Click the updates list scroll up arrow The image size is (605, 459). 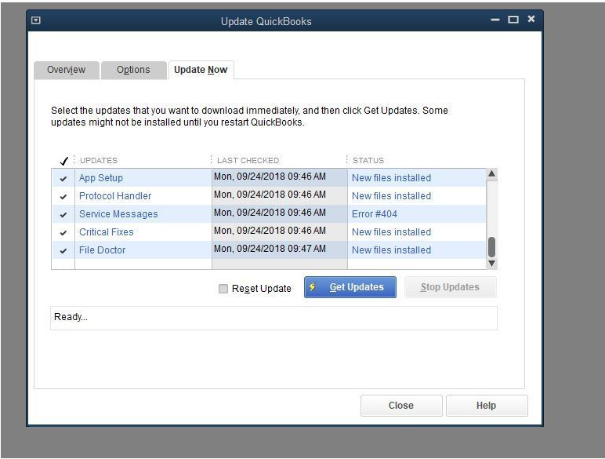(x=491, y=174)
